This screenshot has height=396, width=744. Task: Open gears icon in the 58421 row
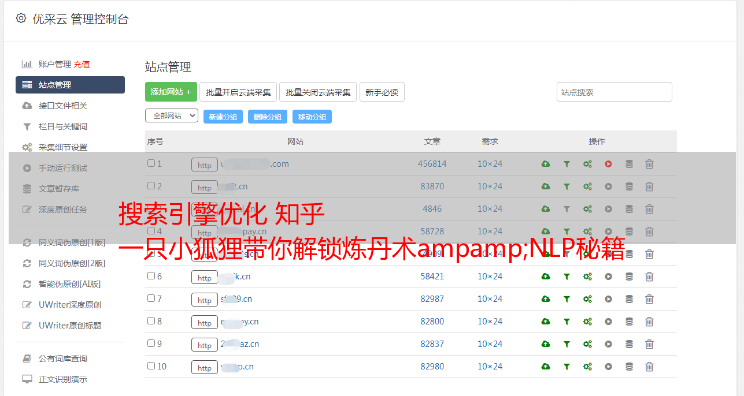[x=587, y=277]
